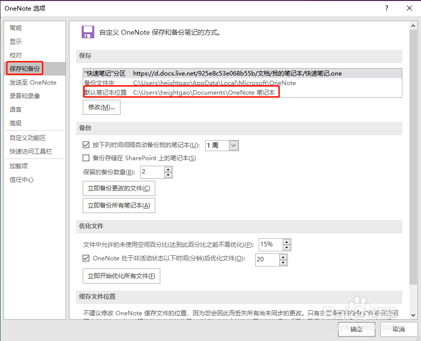Image resolution: width=421 pixels, height=341 pixels.
Task: Open the 1 周 backup interval dropdown
Action: pyautogui.click(x=233, y=146)
